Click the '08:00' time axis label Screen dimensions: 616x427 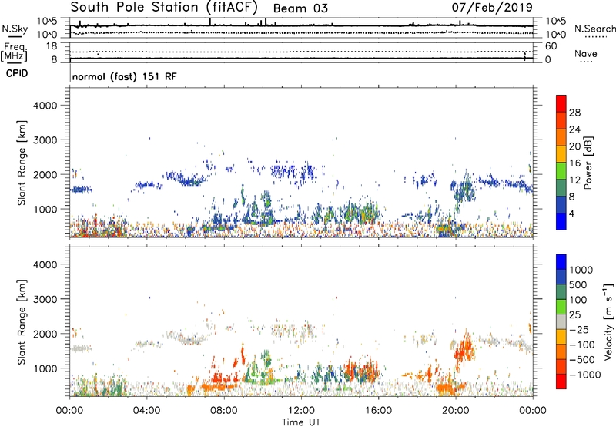click(224, 411)
